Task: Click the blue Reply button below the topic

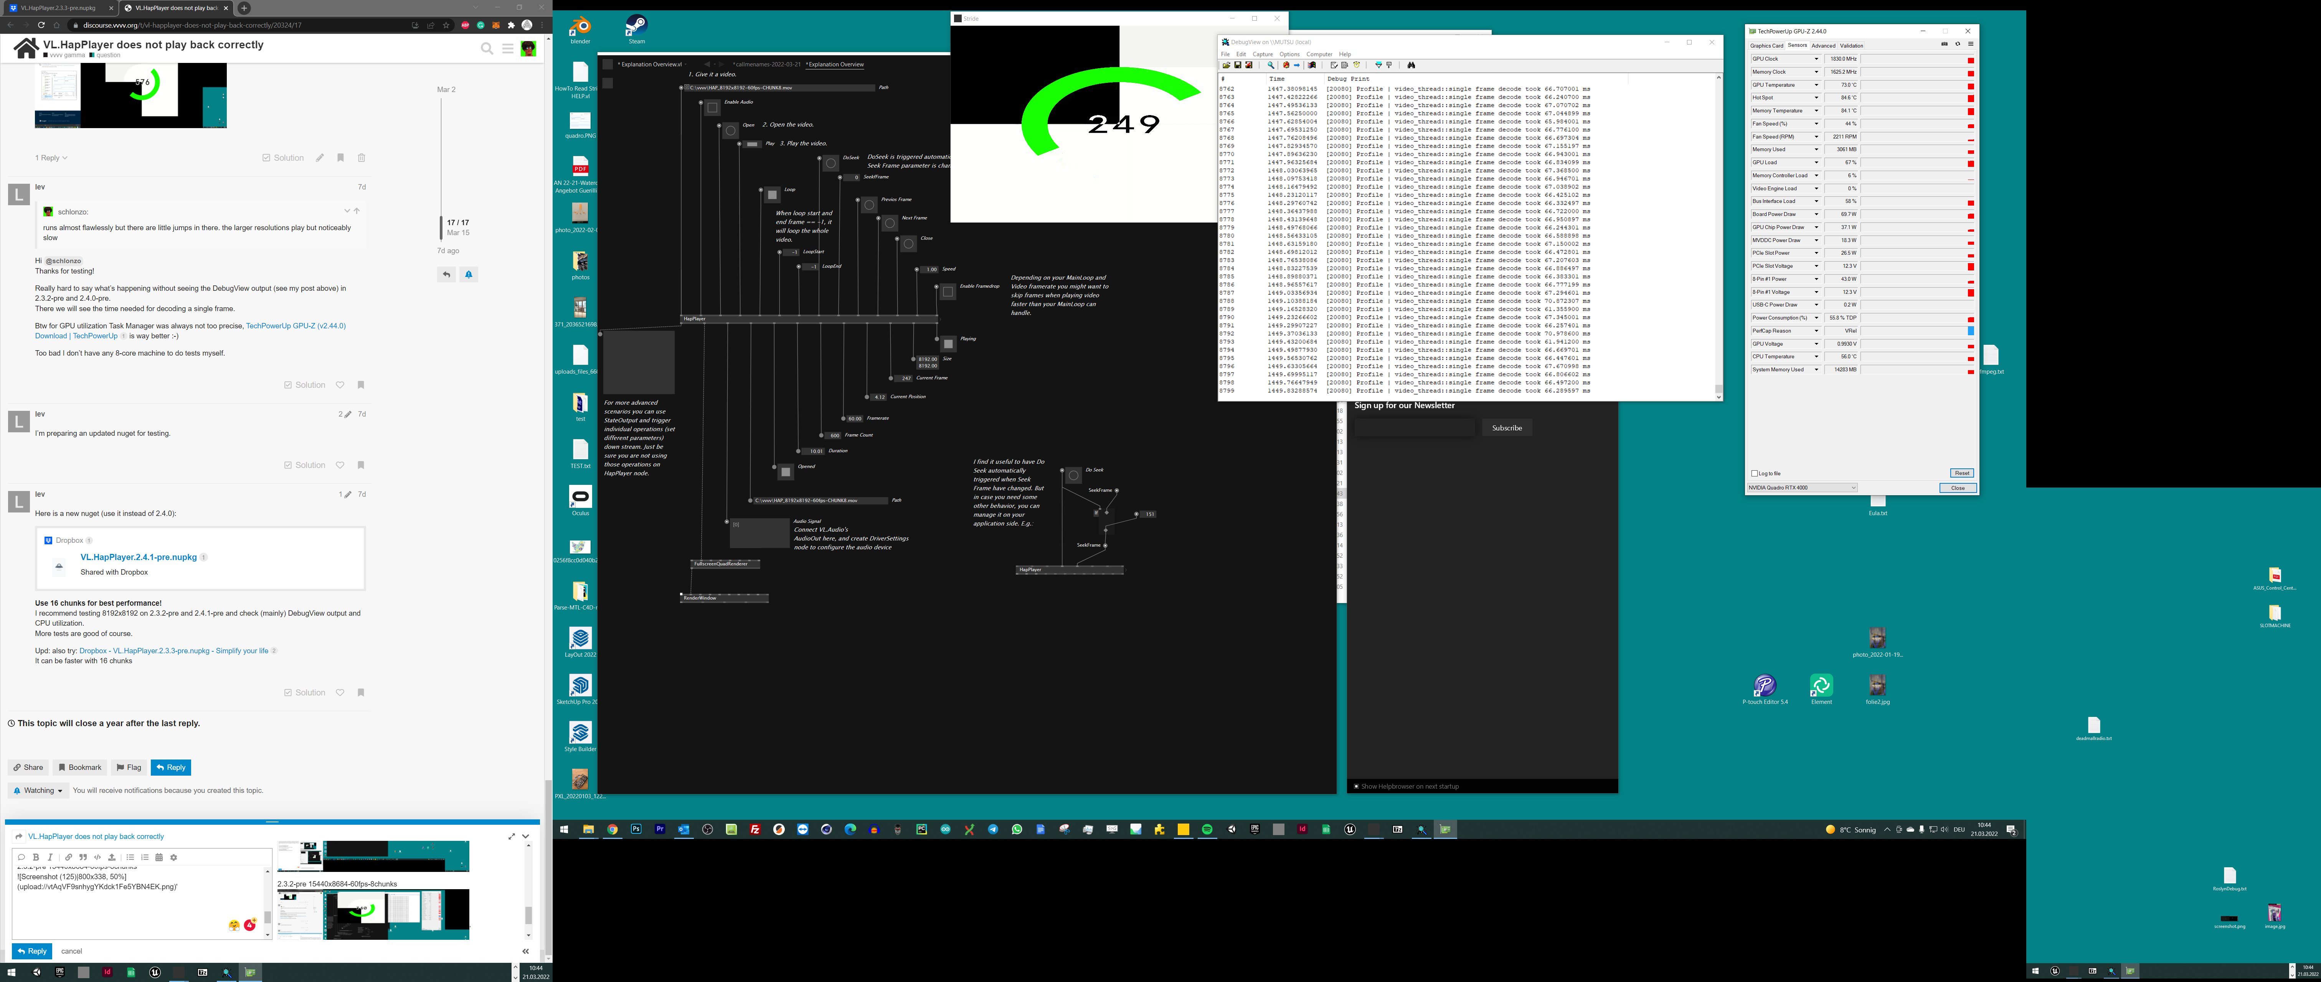Action: coord(170,768)
